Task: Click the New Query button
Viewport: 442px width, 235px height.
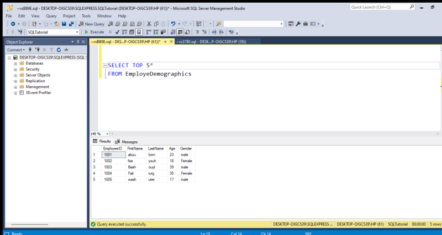Action: tap(92, 24)
